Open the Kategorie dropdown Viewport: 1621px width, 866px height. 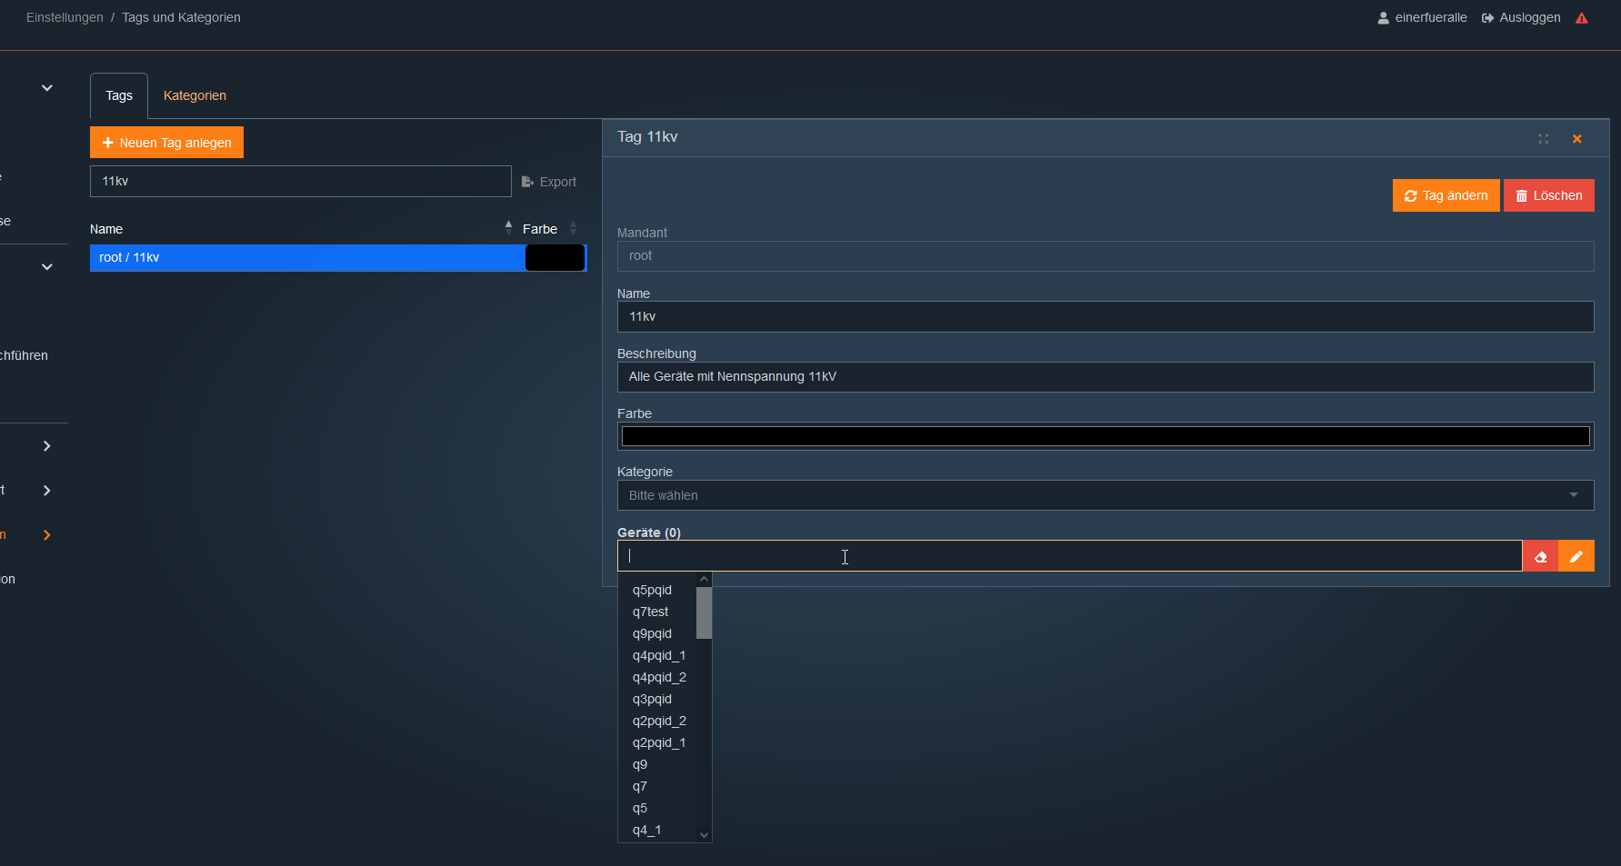click(x=1105, y=495)
